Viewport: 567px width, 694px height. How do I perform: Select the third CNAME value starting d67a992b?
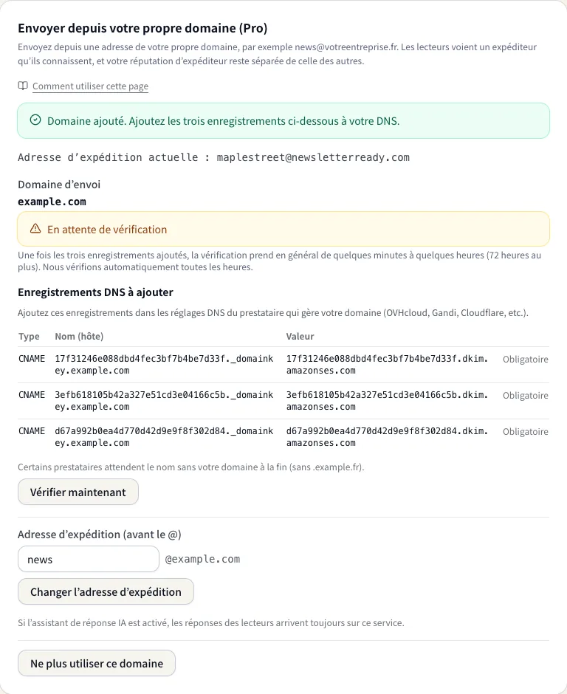coord(388,437)
